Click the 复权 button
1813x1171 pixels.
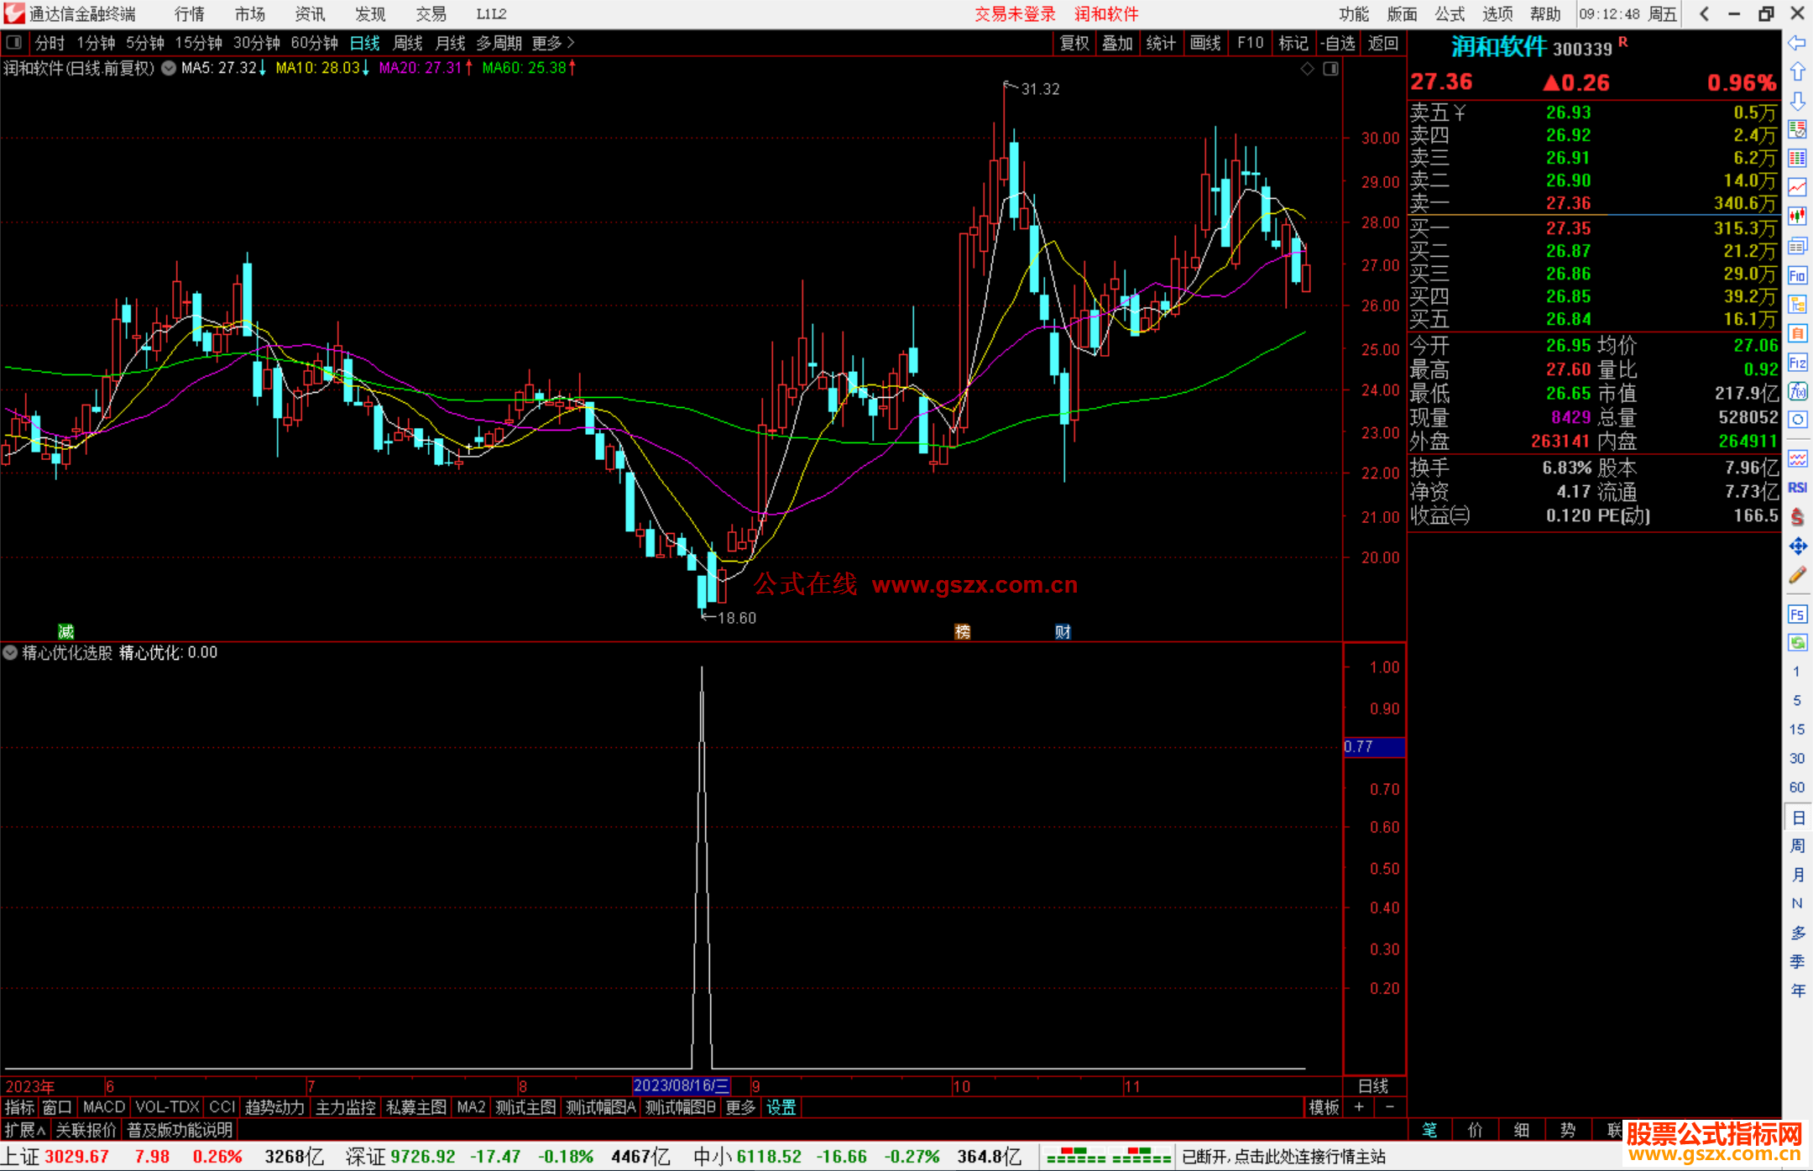click(1074, 43)
